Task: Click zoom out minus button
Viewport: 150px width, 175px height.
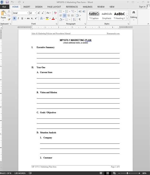Action: click(x=119, y=173)
